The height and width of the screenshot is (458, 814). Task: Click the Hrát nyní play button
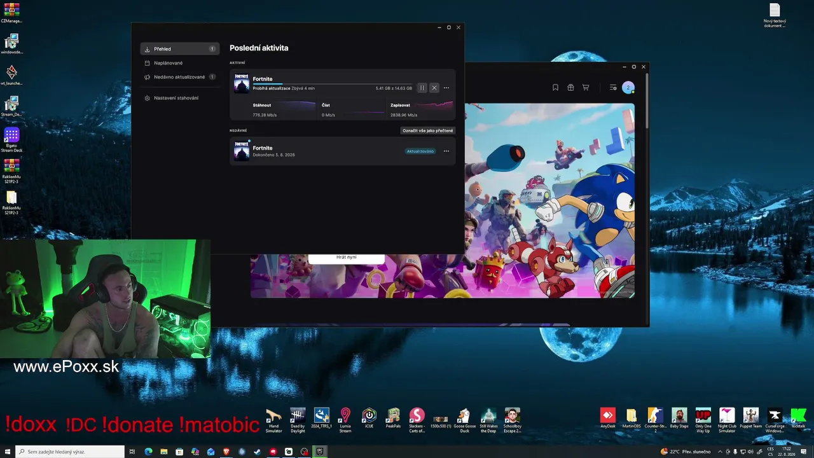tap(347, 258)
